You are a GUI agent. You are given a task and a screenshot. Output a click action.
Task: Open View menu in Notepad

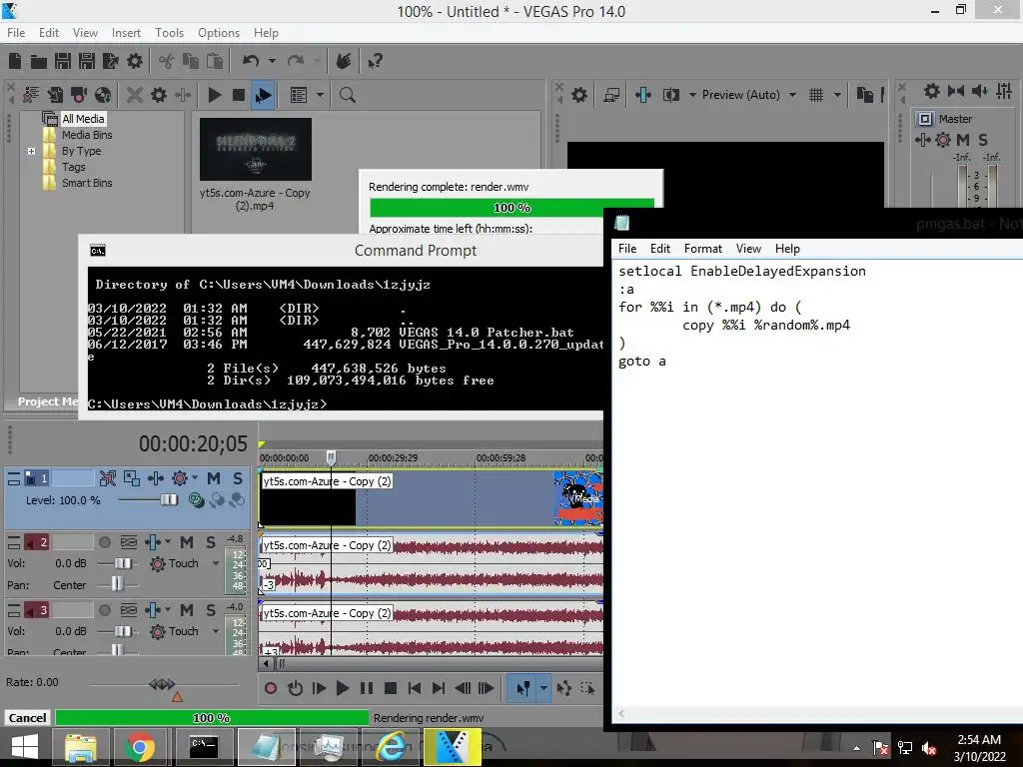click(748, 249)
